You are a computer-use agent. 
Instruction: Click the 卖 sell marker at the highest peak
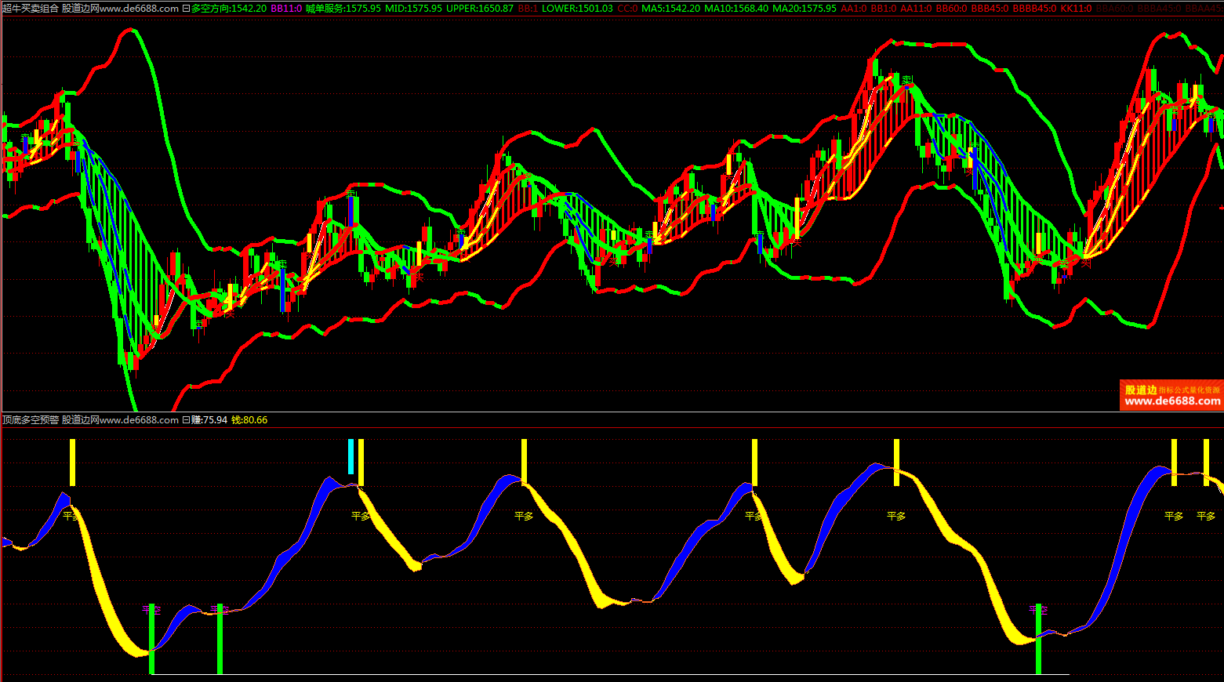click(x=907, y=80)
